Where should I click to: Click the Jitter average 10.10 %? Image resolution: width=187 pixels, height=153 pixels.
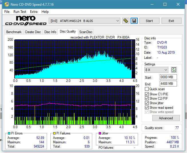[x=130, y=138]
